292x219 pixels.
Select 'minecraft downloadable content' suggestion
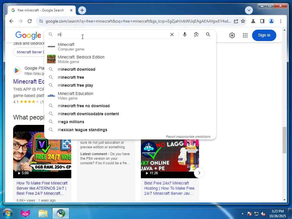(130, 114)
